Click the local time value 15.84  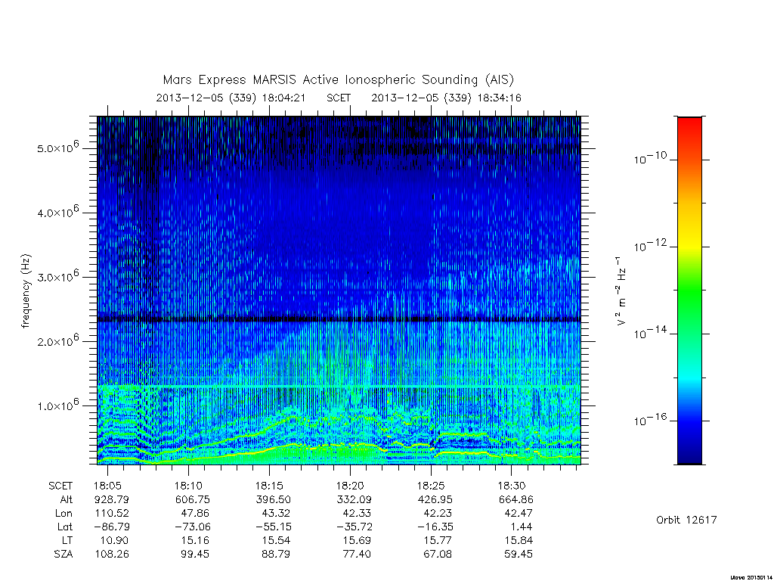click(x=519, y=540)
